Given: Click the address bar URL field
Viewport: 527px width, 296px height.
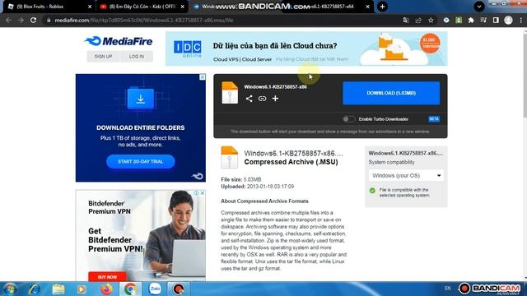Looking at the screenshot, I should tap(222, 20).
